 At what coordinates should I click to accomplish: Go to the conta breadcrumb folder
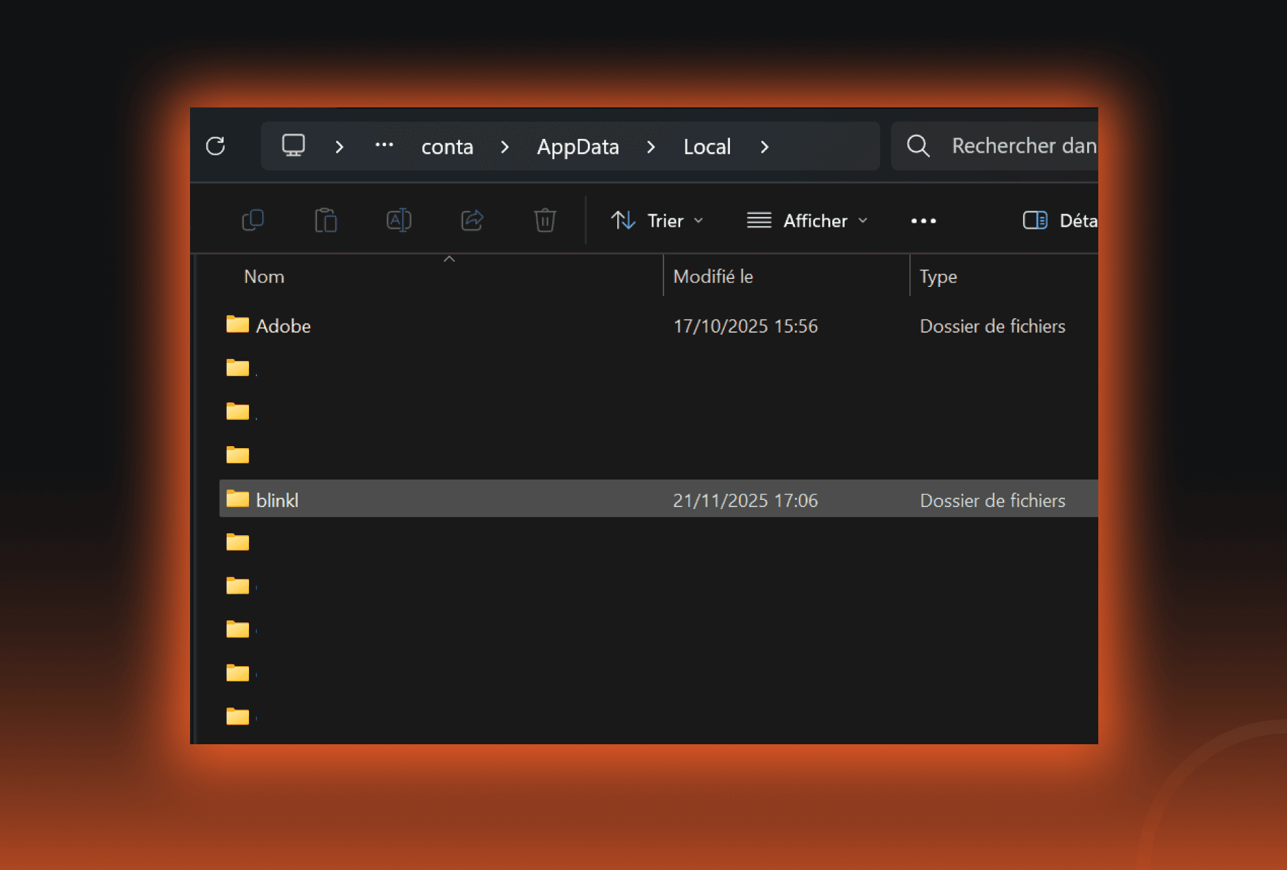coord(447,147)
